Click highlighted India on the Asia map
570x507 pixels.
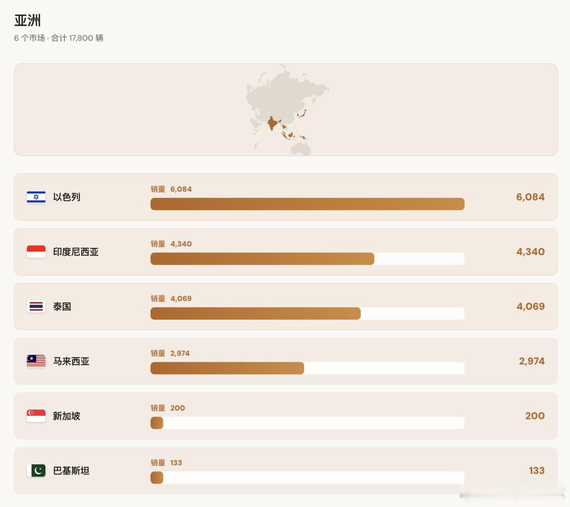(x=273, y=123)
